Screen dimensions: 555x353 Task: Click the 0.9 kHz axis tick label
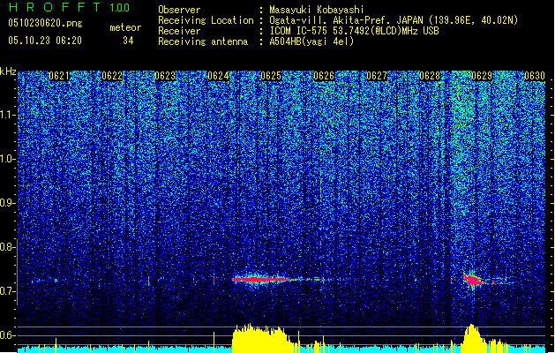(7, 203)
